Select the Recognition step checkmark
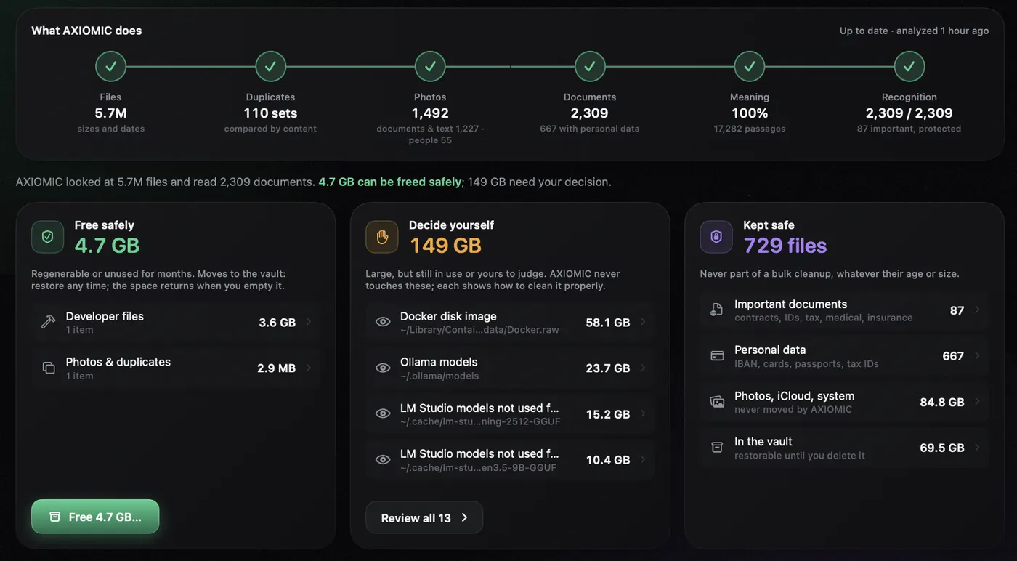1017x561 pixels. tap(909, 67)
